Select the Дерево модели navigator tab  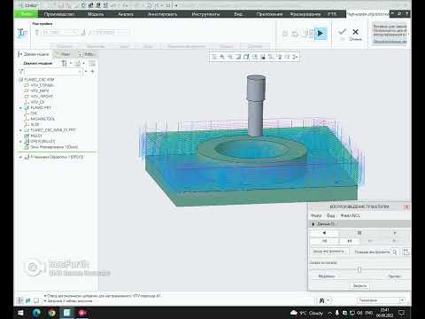click(x=34, y=54)
